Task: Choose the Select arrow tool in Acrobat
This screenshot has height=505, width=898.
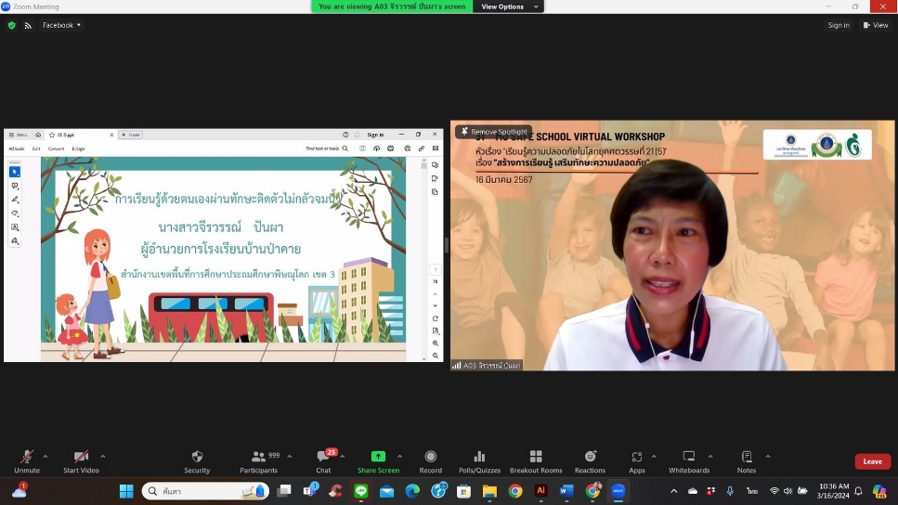Action: pyautogui.click(x=15, y=172)
